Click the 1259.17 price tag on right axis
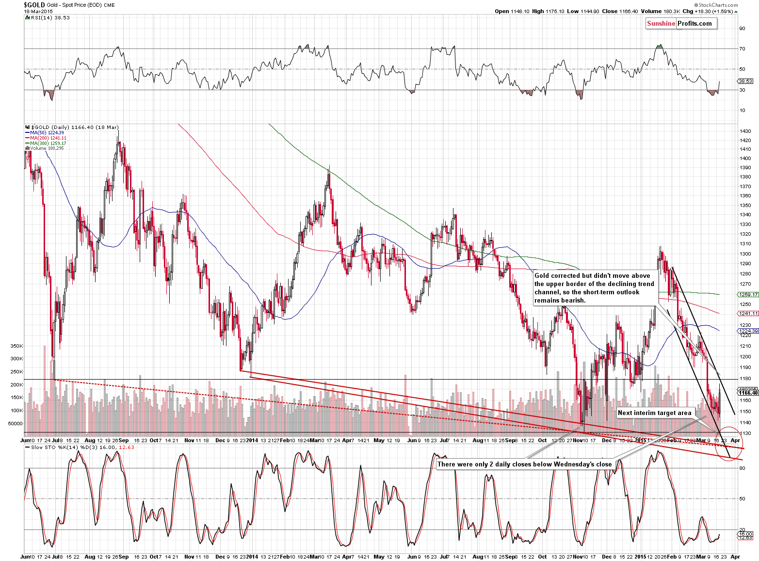The width and height of the screenshot is (759, 561). coord(747,294)
